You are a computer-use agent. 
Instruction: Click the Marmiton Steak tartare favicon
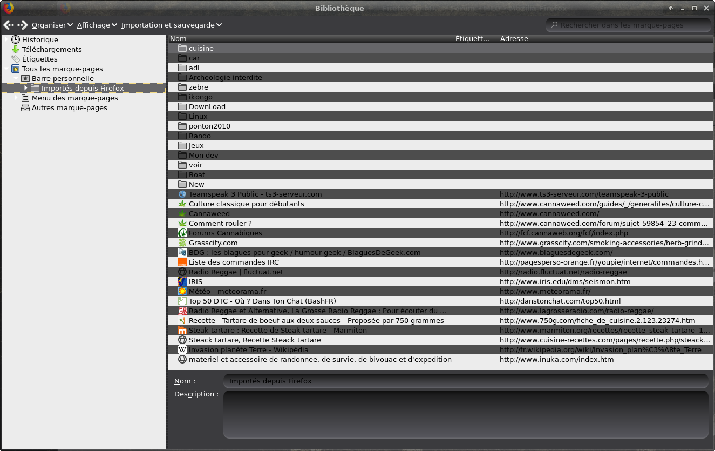click(182, 330)
